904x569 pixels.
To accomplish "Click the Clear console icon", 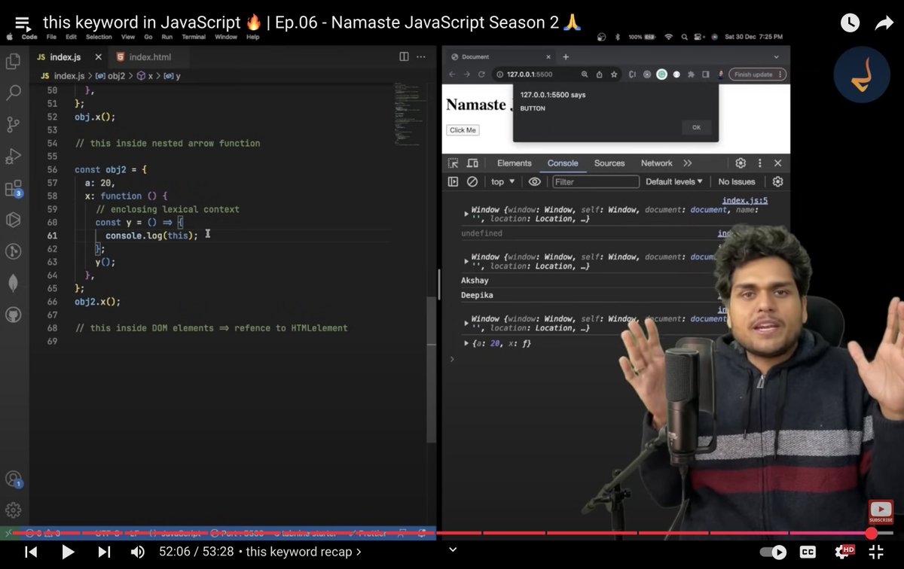I will pyautogui.click(x=472, y=181).
